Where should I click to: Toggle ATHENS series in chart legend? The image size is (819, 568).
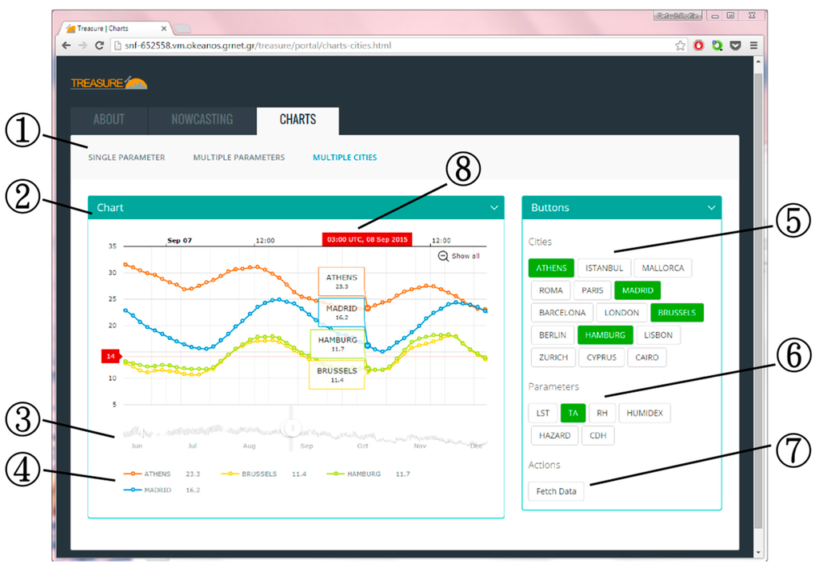point(147,474)
